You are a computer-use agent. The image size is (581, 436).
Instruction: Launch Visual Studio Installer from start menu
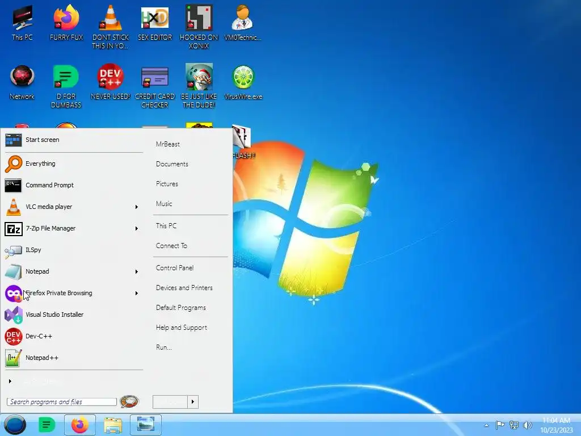tap(73, 315)
